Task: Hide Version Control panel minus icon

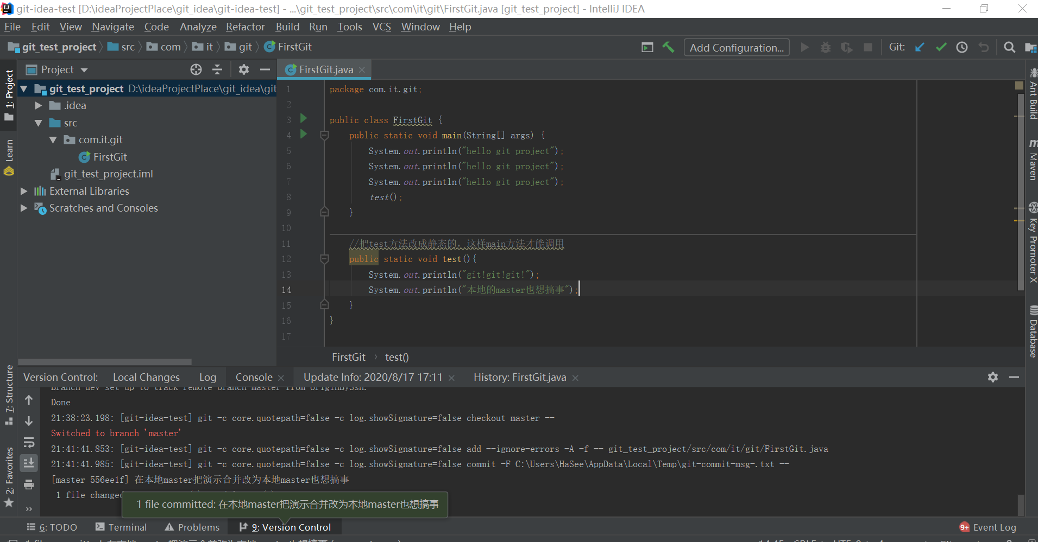Action: pos(1014,377)
